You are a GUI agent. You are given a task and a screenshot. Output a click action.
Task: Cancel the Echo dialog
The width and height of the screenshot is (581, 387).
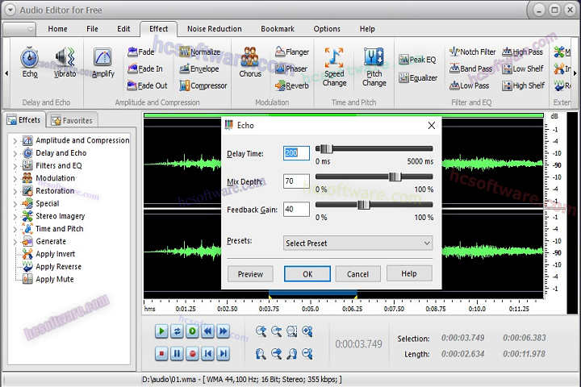pos(358,274)
